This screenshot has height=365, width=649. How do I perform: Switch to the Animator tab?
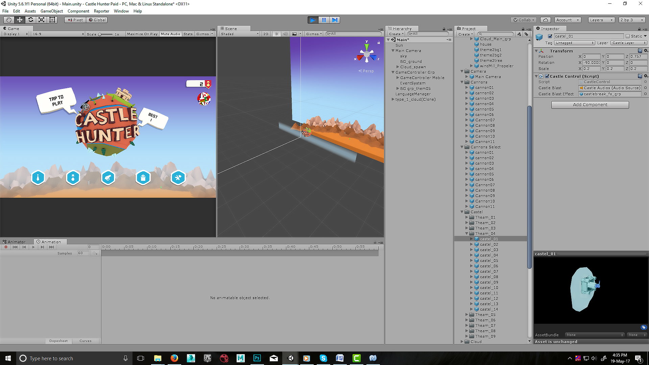[14, 242]
